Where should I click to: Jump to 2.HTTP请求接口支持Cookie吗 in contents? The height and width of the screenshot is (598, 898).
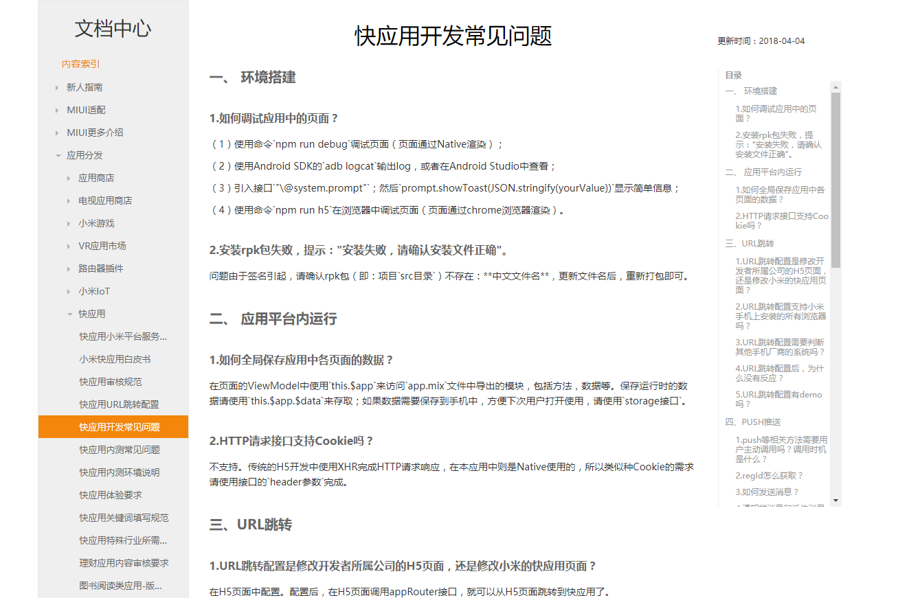point(782,220)
